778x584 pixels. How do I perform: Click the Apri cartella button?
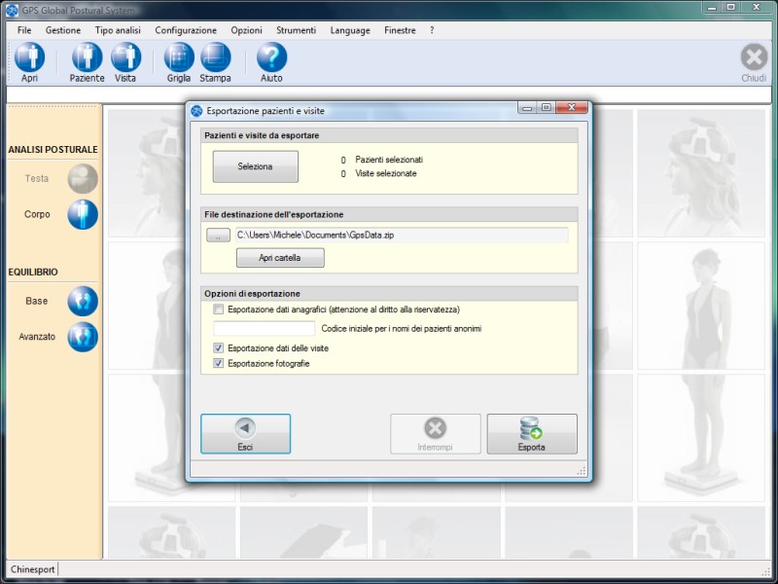pyautogui.click(x=280, y=258)
